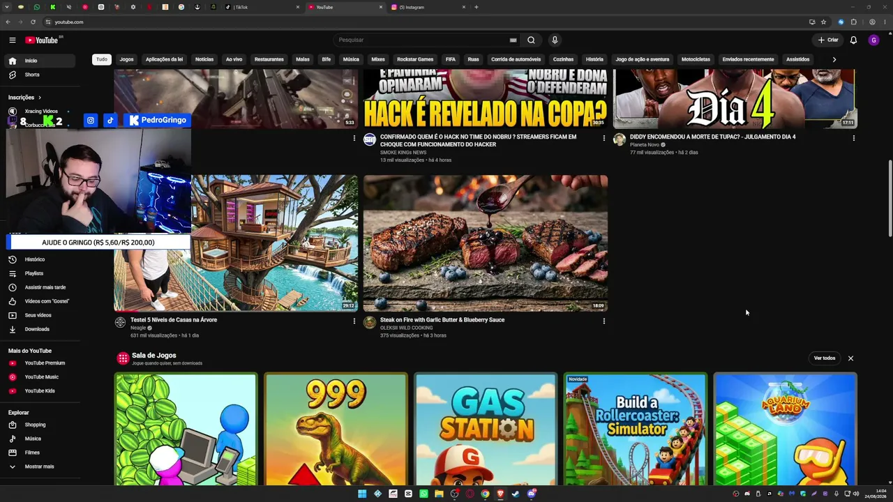Click the page vertical scrollbar
Viewport: 893px width, 502px height.
[890, 199]
